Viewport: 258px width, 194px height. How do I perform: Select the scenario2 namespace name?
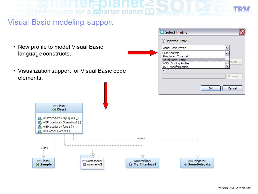95,164
